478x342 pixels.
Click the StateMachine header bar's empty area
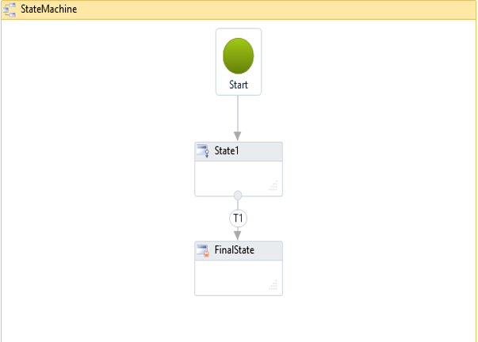click(277, 9)
